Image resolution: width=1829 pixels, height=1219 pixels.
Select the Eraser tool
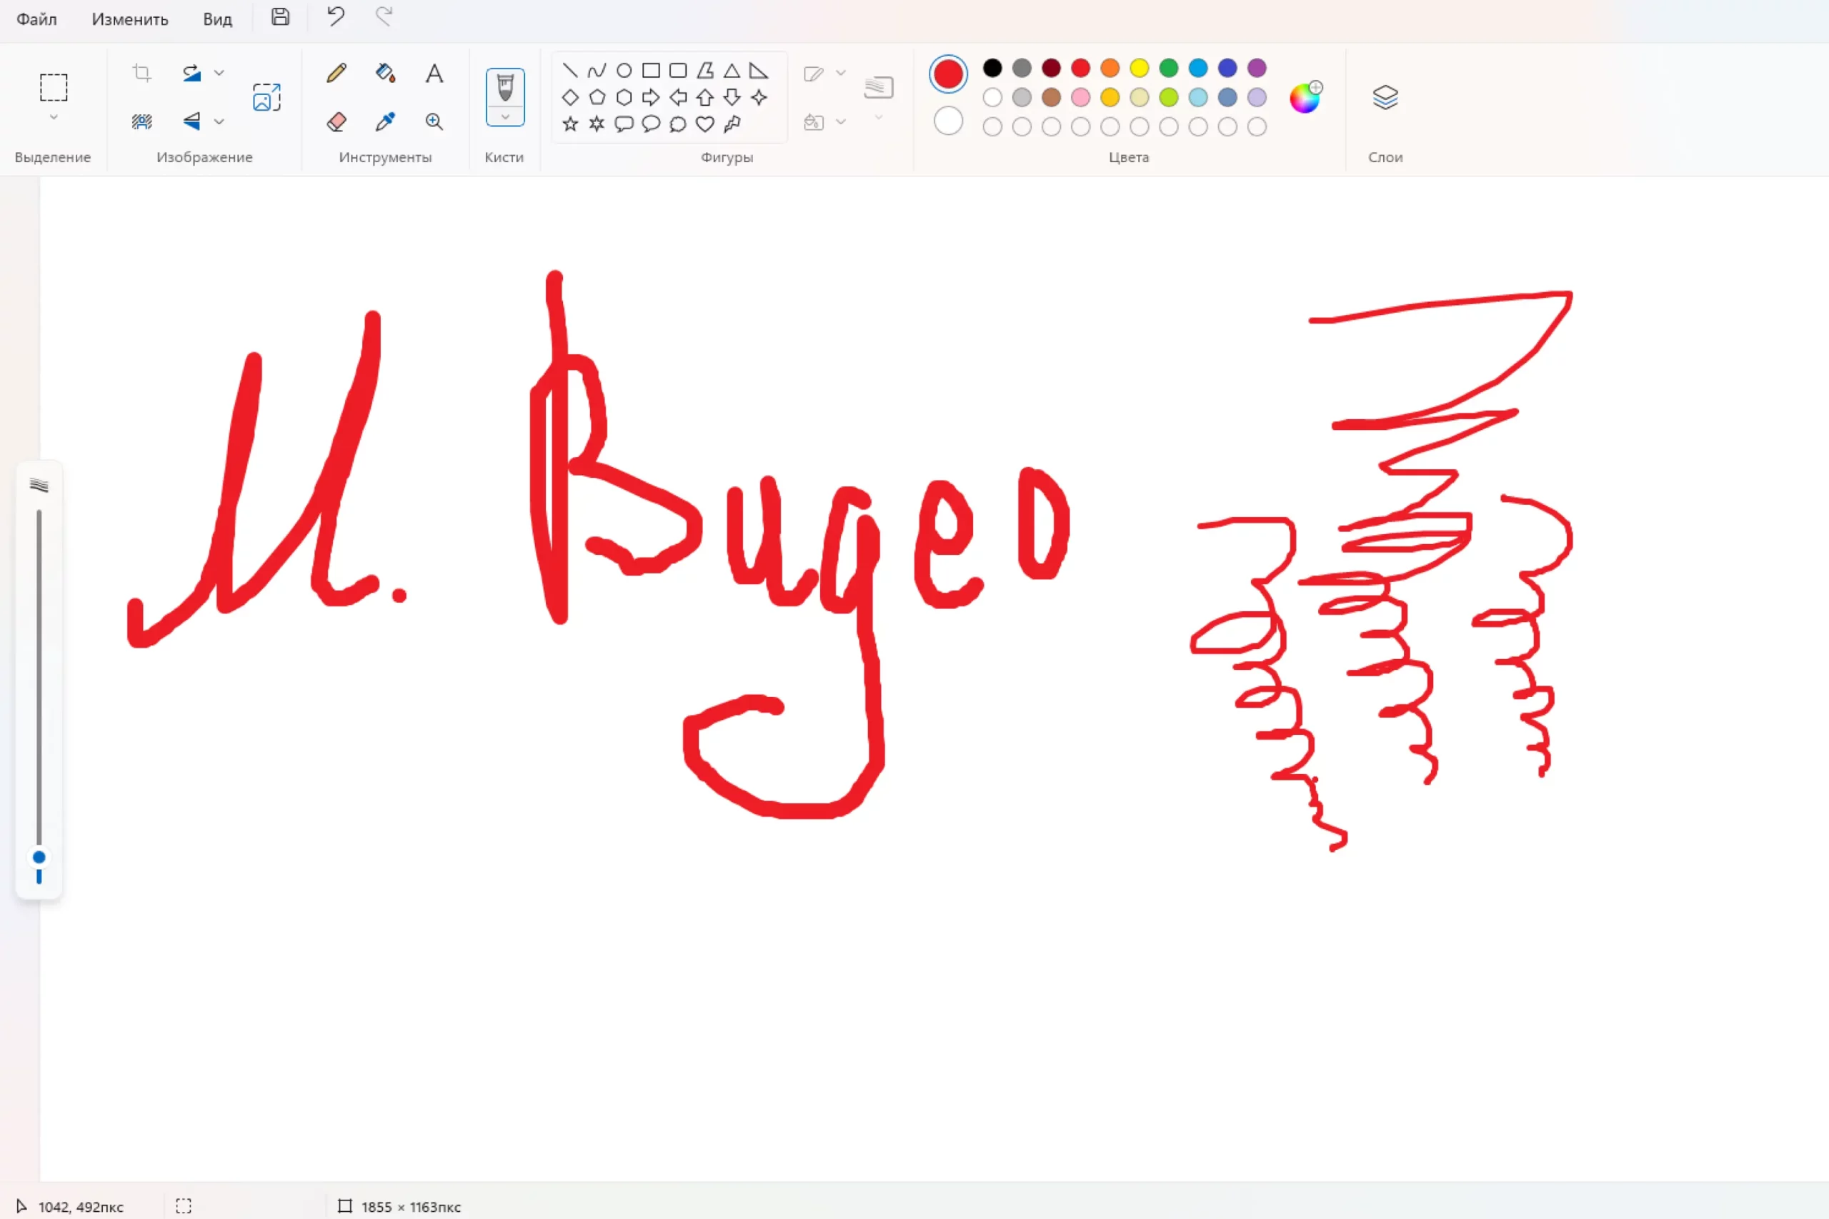pos(337,122)
